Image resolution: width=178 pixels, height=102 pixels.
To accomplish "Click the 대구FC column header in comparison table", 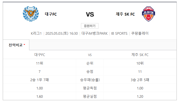I will (40, 55).
